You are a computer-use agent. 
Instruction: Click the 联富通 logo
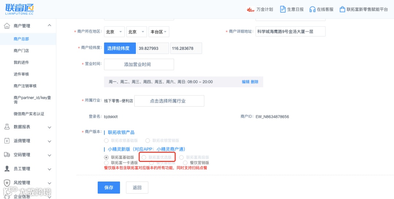[x=19, y=10]
